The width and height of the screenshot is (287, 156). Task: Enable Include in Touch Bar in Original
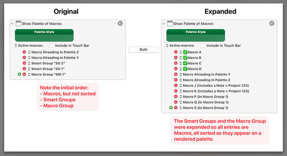(x=52, y=45)
